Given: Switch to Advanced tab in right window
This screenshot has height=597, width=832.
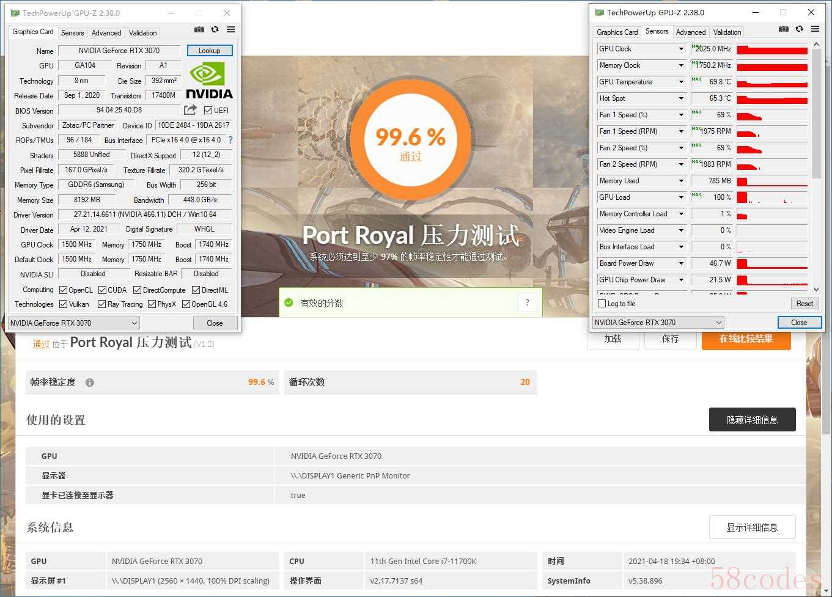Looking at the screenshot, I should (x=691, y=32).
